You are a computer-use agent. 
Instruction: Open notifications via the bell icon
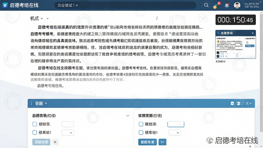pyautogui.click(x=227, y=5)
